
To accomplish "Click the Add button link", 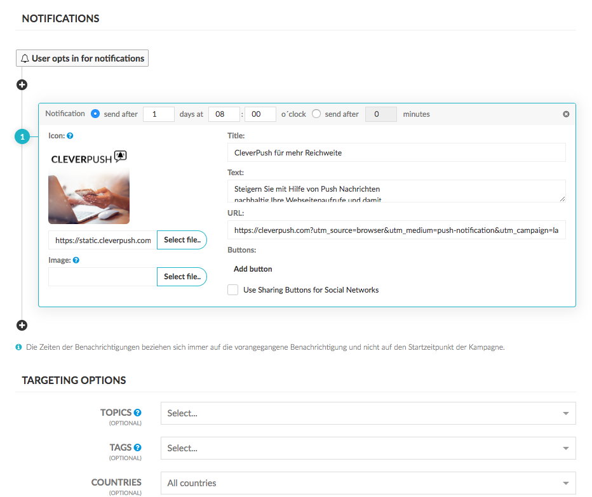I will [x=253, y=269].
